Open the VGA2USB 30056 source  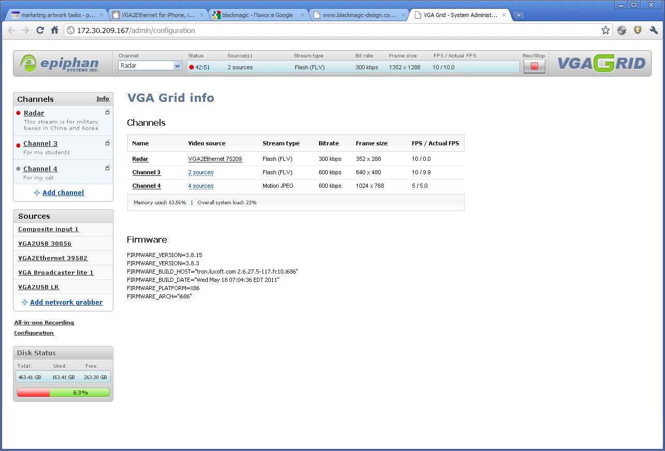click(45, 244)
